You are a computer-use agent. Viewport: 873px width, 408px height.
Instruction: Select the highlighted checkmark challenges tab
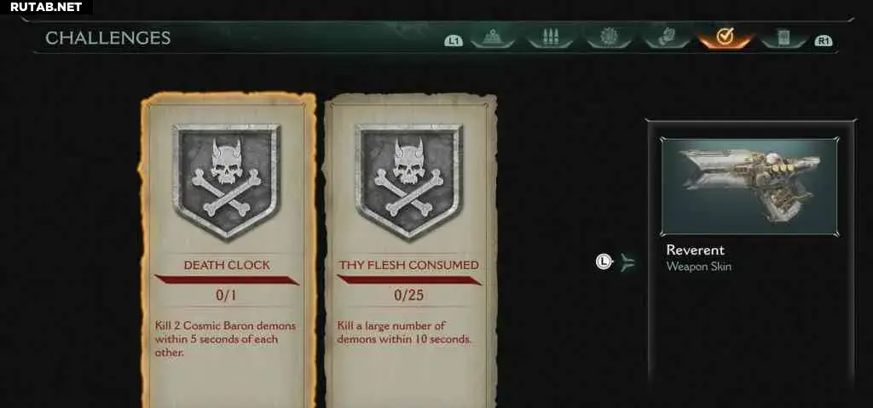click(725, 37)
